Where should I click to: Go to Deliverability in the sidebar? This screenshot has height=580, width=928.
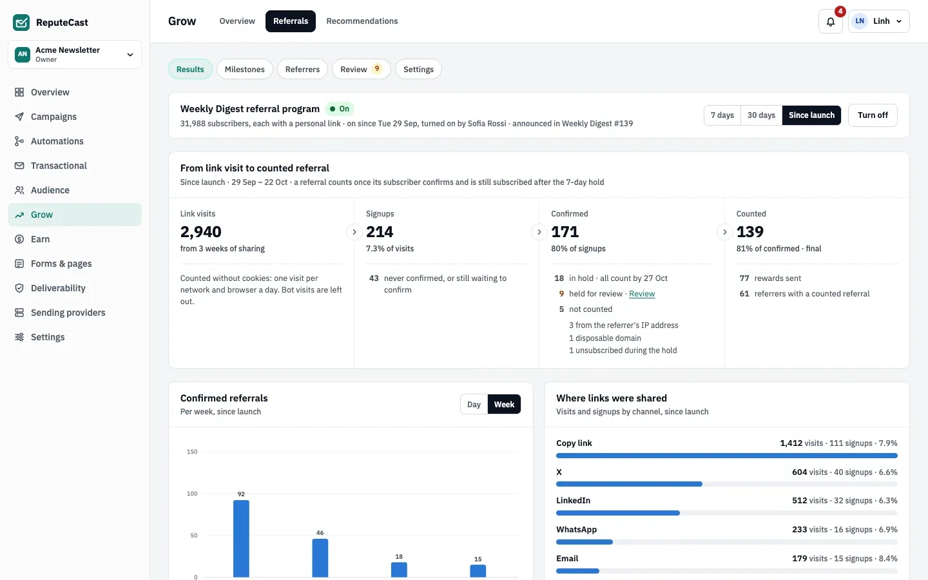[x=75, y=288]
